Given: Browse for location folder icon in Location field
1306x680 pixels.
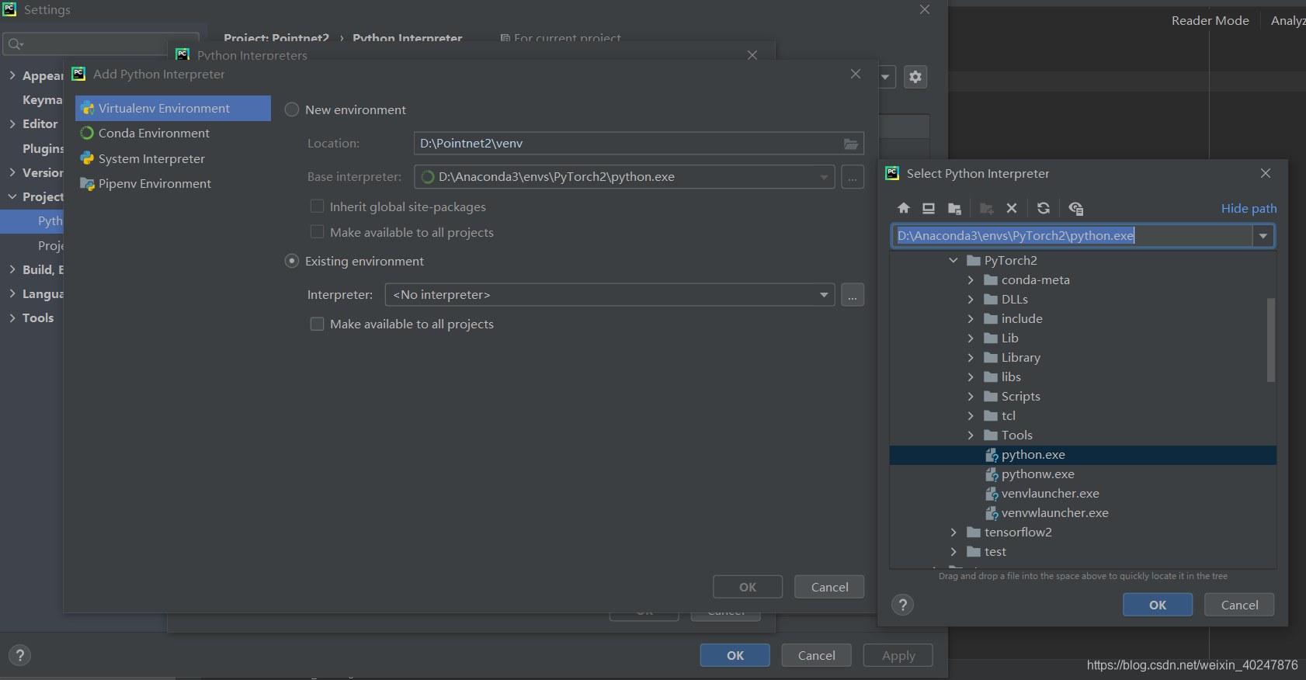Looking at the screenshot, I should tap(851, 144).
